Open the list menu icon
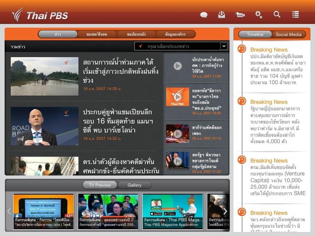 (x=296, y=15)
